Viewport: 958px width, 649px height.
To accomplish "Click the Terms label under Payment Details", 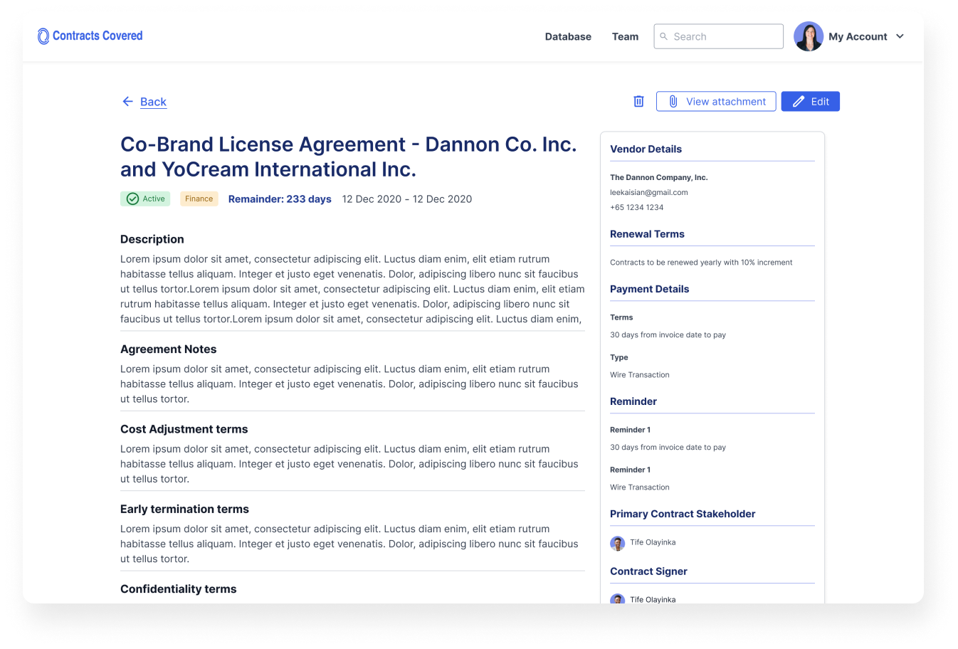I will [x=621, y=317].
